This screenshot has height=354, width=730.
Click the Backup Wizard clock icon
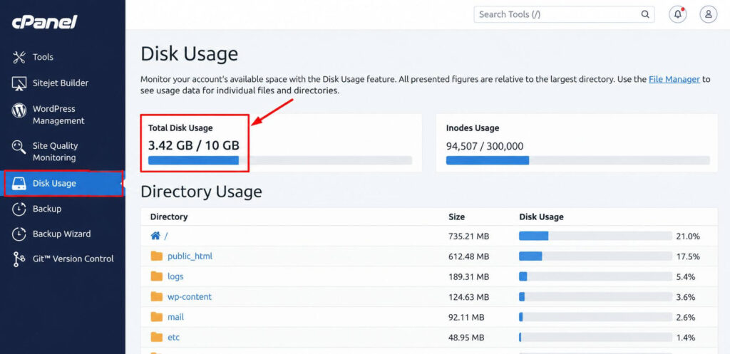click(x=19, y=234)
